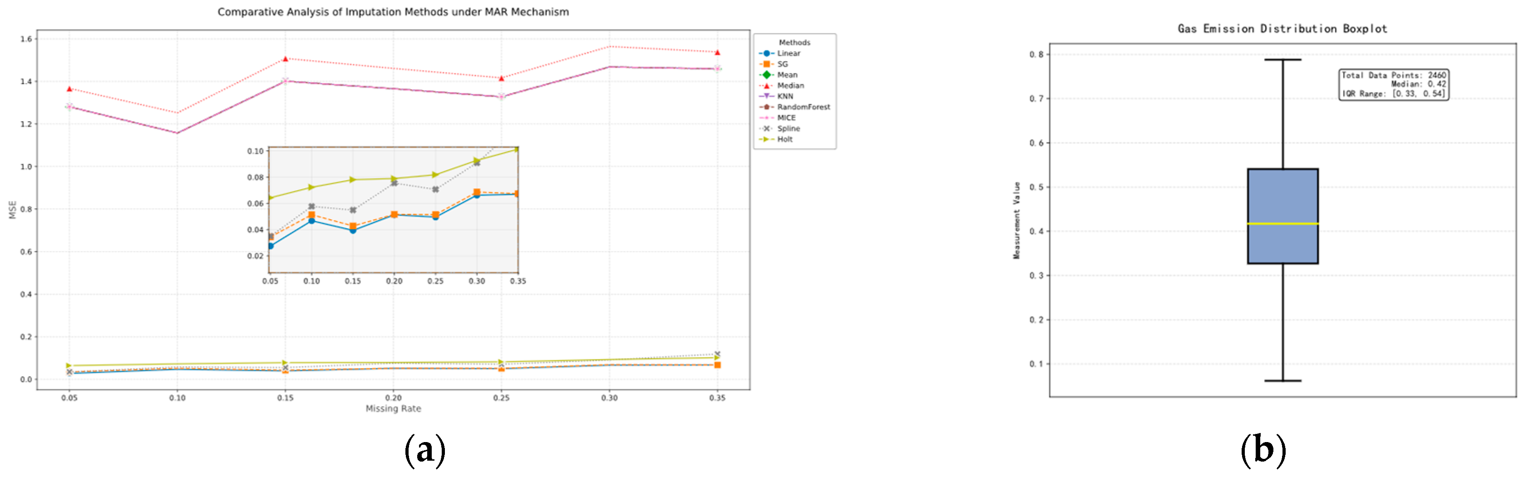The width and height of the screenshot is (1524, 482).
Task: Click the "0.06" tick on the inset plot
Action: [x=255, y=203]
